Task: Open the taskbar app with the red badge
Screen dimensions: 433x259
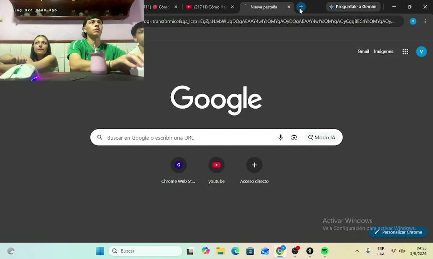Action: (295, 251)
